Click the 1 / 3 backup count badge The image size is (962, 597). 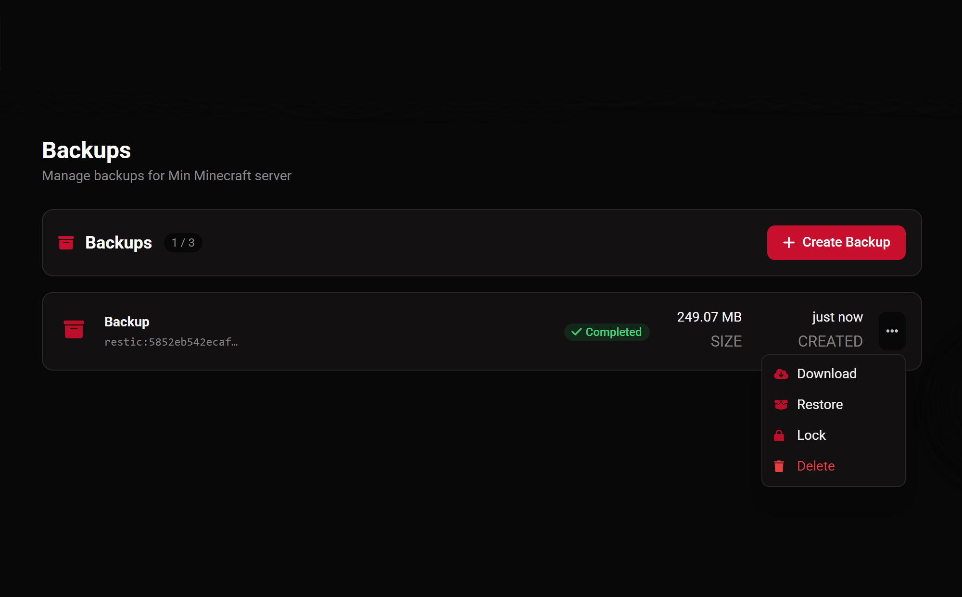[x=183, y=243]
